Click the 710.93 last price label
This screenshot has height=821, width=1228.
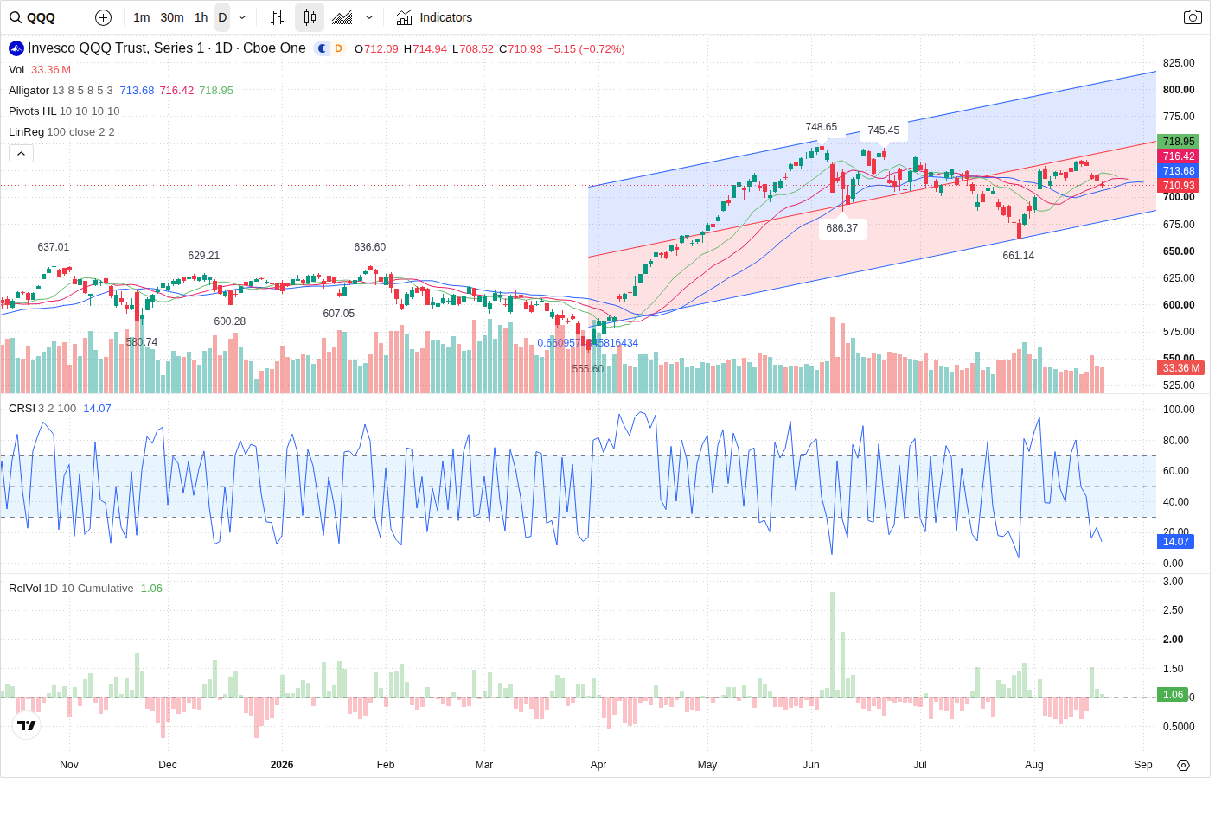pyautogui.click(x=1178, y=186)
